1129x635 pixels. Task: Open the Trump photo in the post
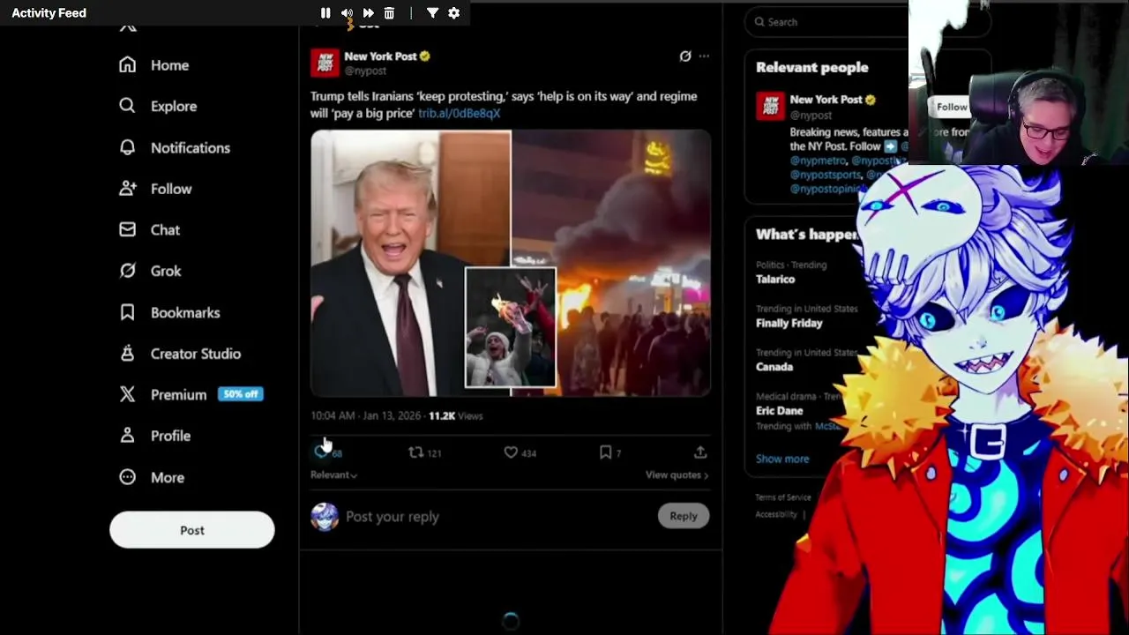410,263
